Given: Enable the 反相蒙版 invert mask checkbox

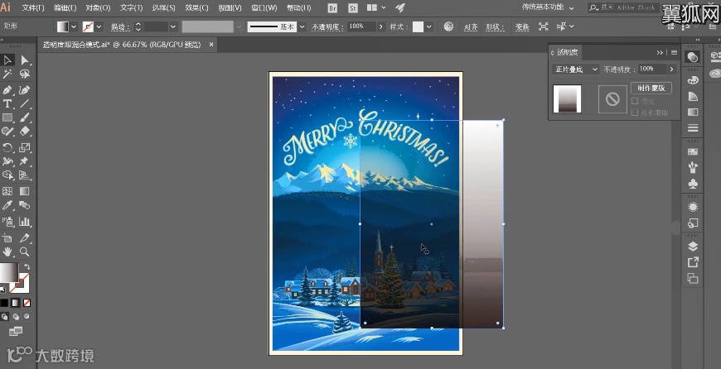Looking at the screenshot, I should [635, 113].
